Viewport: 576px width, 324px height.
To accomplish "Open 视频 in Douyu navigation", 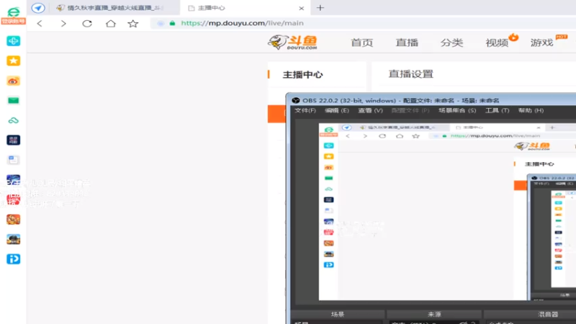I will click(497, 42).
